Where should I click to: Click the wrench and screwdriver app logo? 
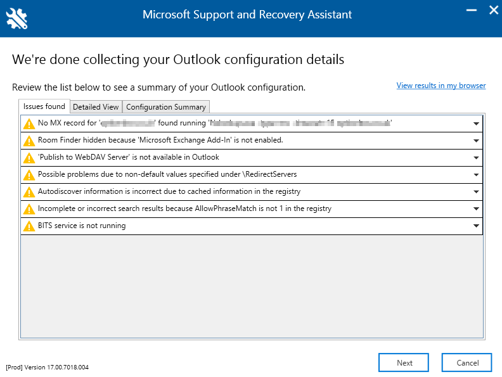[16, 18]
